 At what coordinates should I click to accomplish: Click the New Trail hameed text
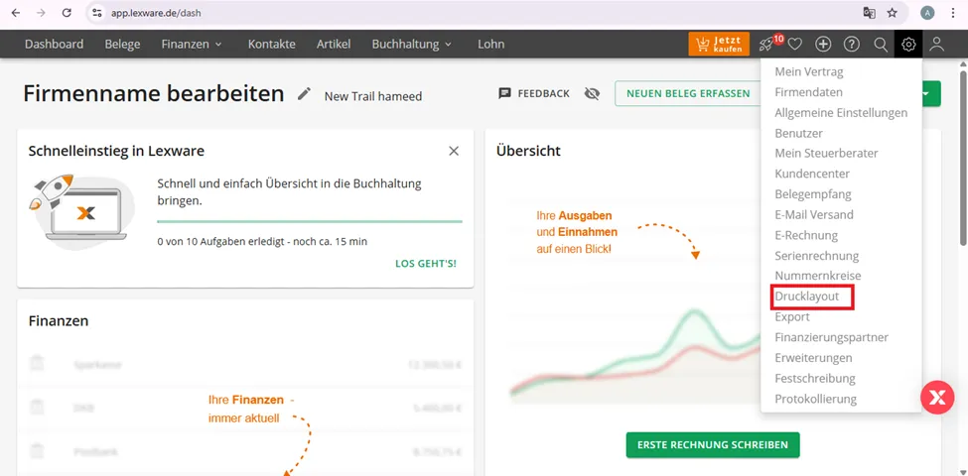point(373,96)
